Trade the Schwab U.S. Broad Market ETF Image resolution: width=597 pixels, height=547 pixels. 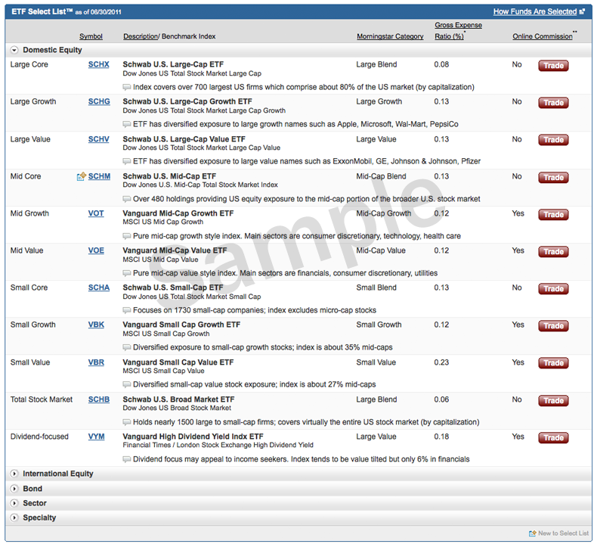[553, 401]
